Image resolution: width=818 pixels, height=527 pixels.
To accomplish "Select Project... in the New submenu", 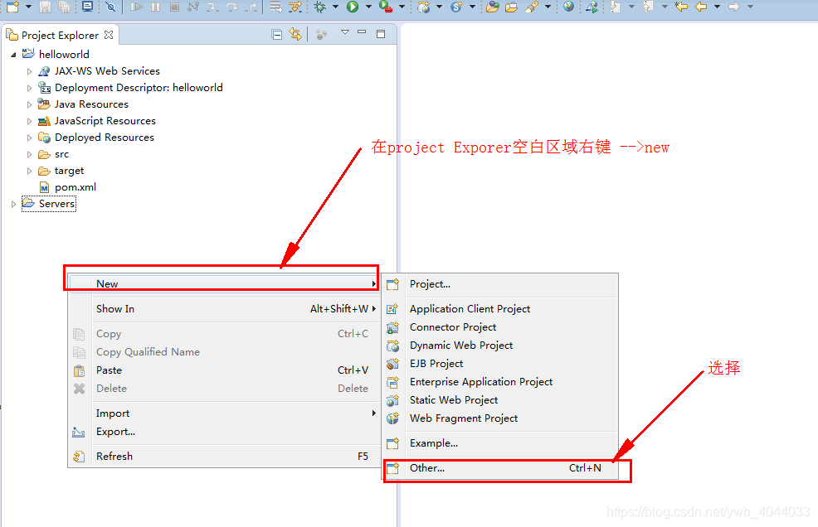I will [x=501, y=284].
